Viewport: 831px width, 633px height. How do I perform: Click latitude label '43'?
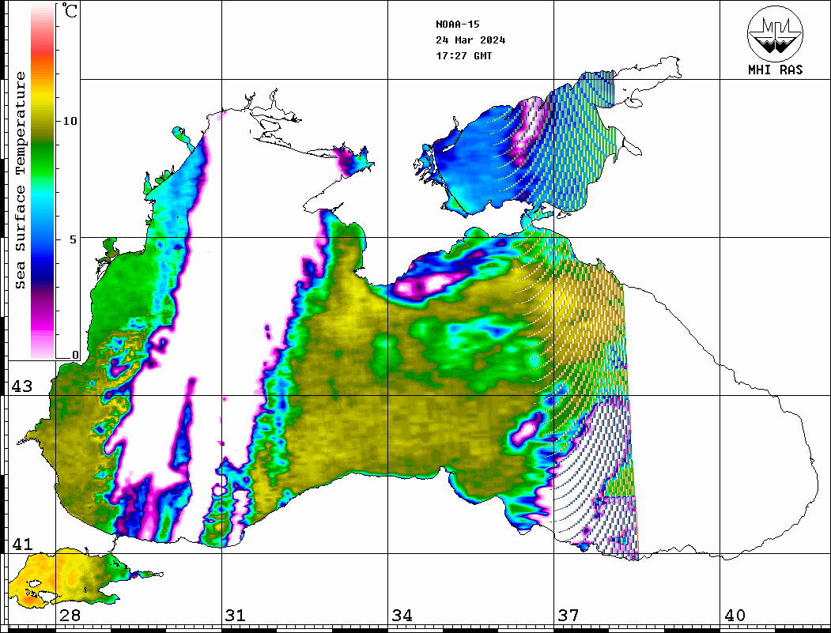point(22,386)
